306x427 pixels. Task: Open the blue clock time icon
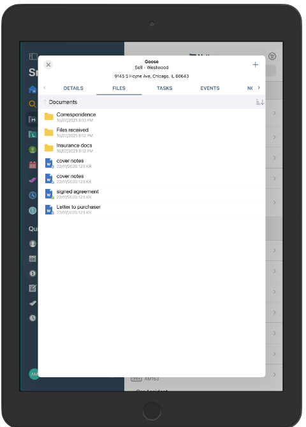point(33,195)
